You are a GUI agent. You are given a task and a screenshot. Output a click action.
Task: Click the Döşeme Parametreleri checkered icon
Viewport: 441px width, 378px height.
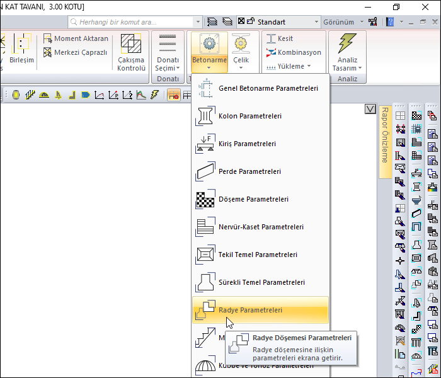pyautogui.click(x=206, y=199)
